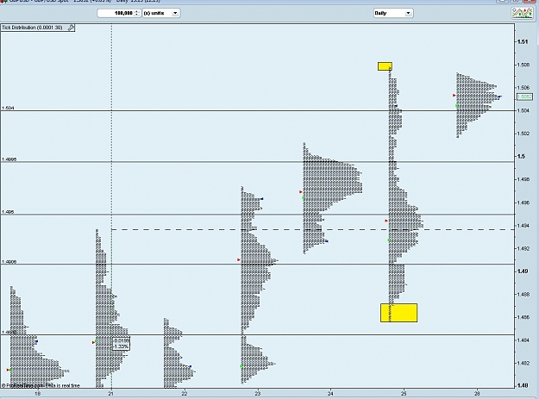Click the green highlighted current price label on the axis
This screenshot has height=399, width=539.
[524, 97]
